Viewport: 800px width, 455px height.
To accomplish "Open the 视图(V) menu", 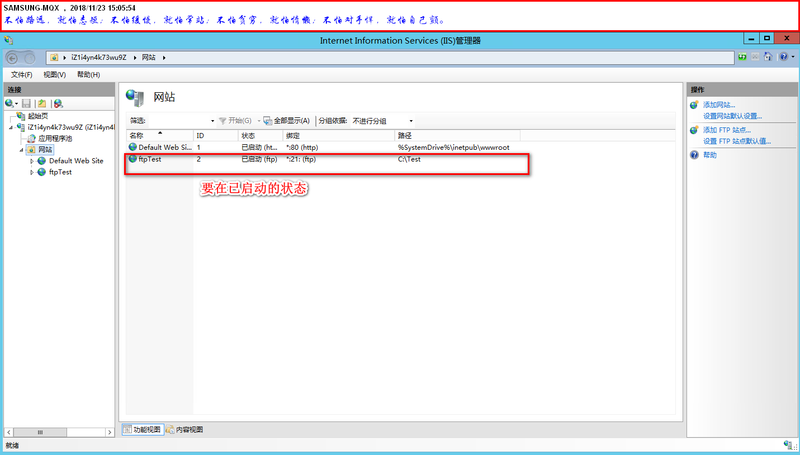I will coord(54,74).
